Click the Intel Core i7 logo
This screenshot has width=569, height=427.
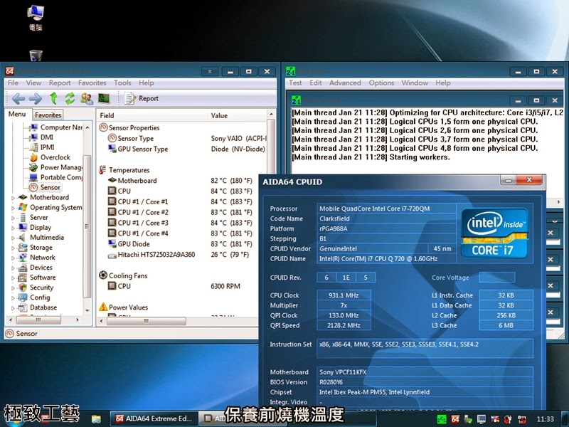pyautogui.click(x=494, y=233)
